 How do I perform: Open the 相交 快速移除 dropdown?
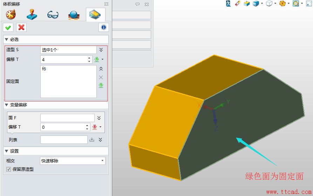click(x=73, y=161)
